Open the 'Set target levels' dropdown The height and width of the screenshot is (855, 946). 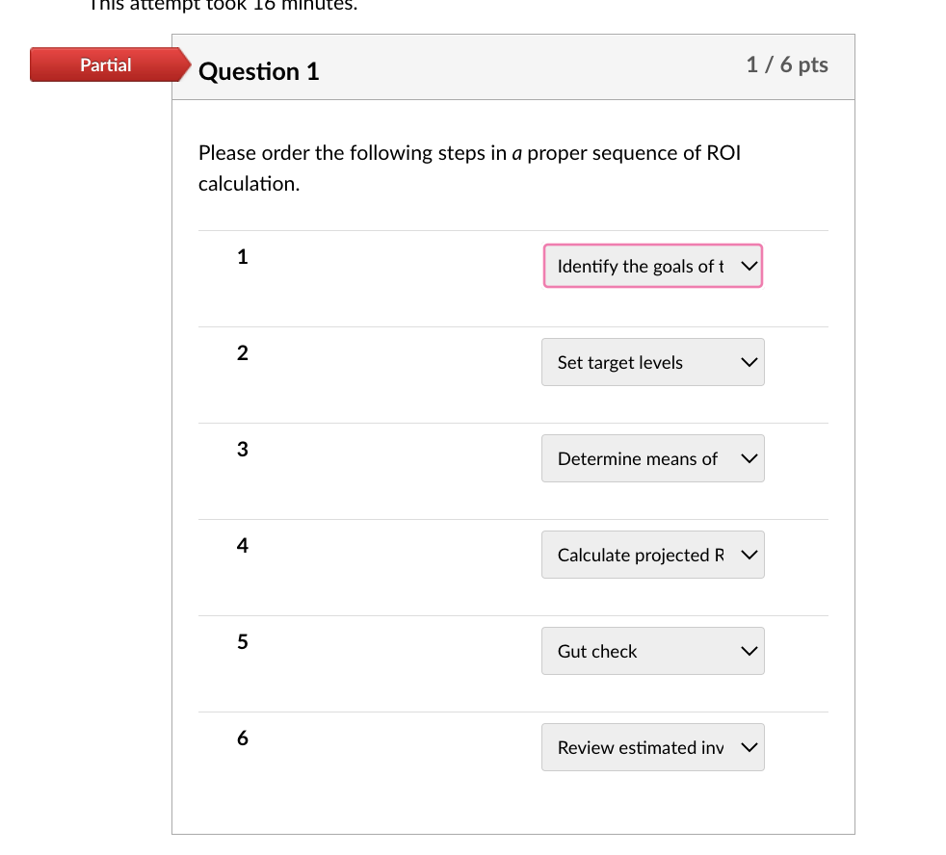[652, 362]
